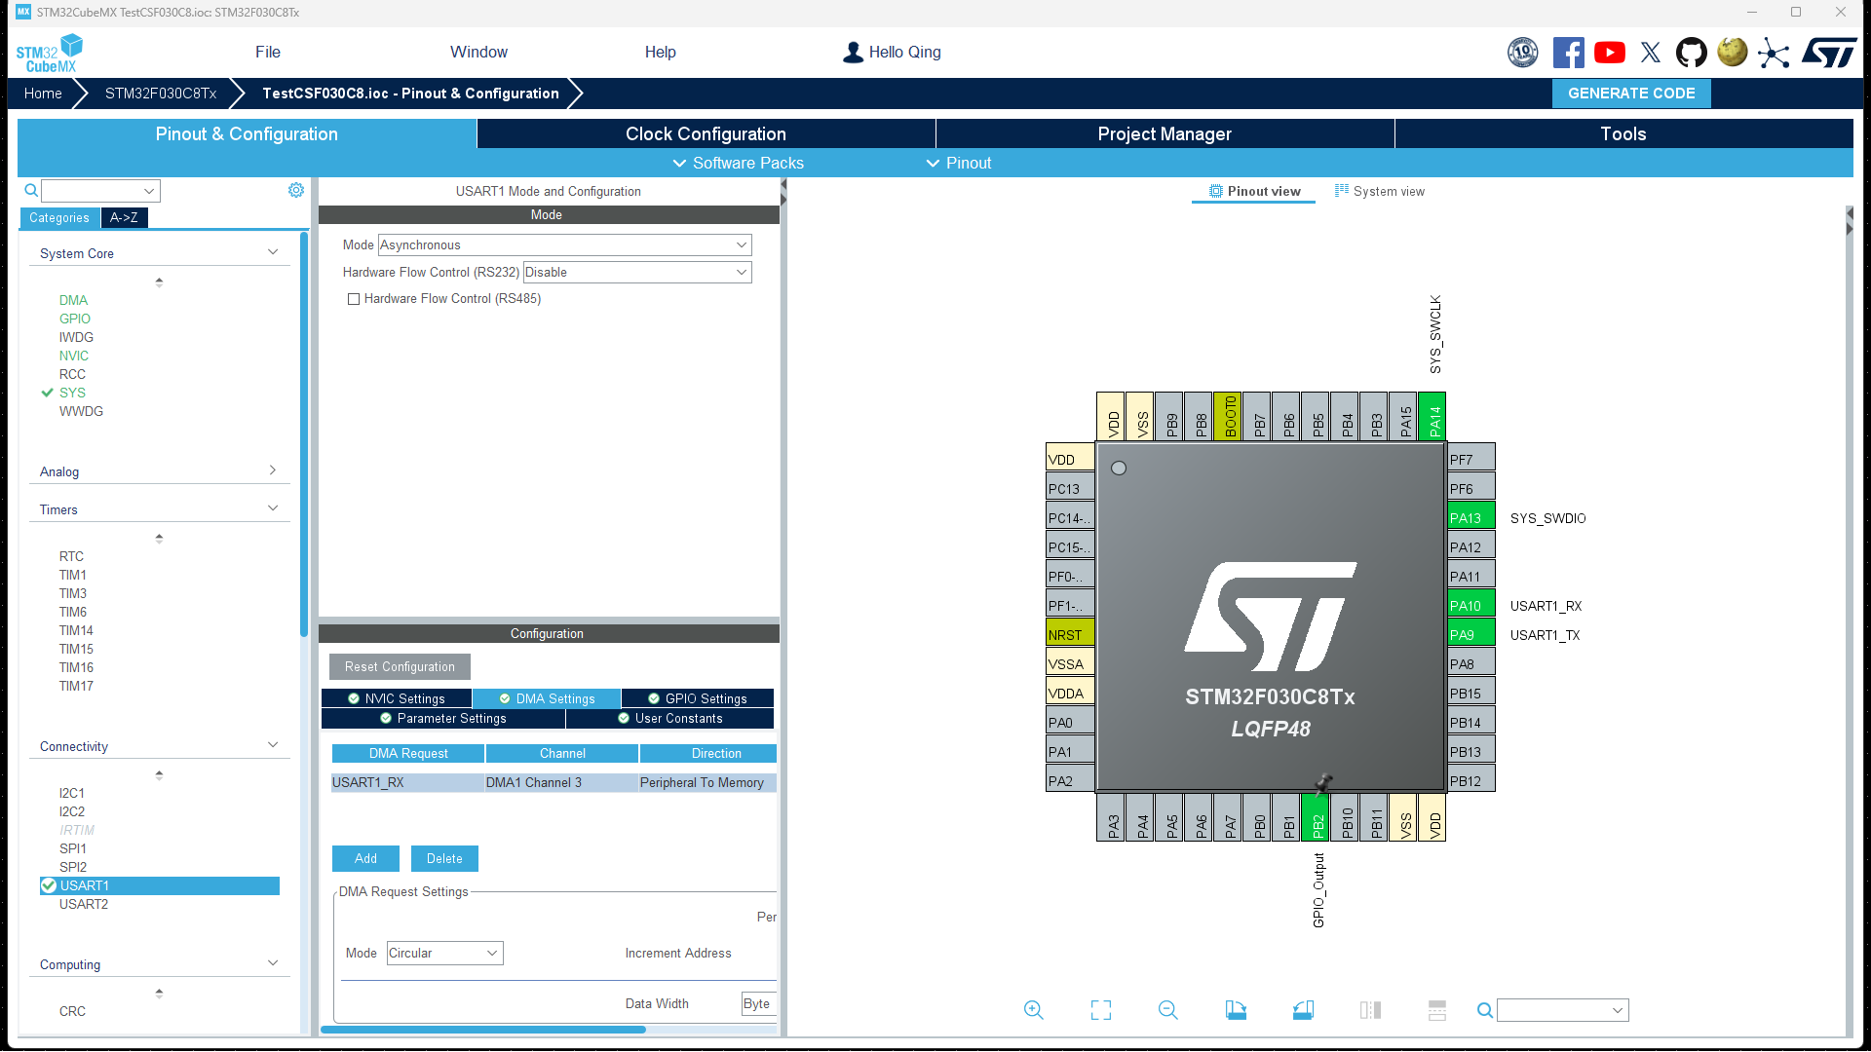Rotate the chip clockwise
The height and width of the screenshot is (1052, 1871).
1236,1010
